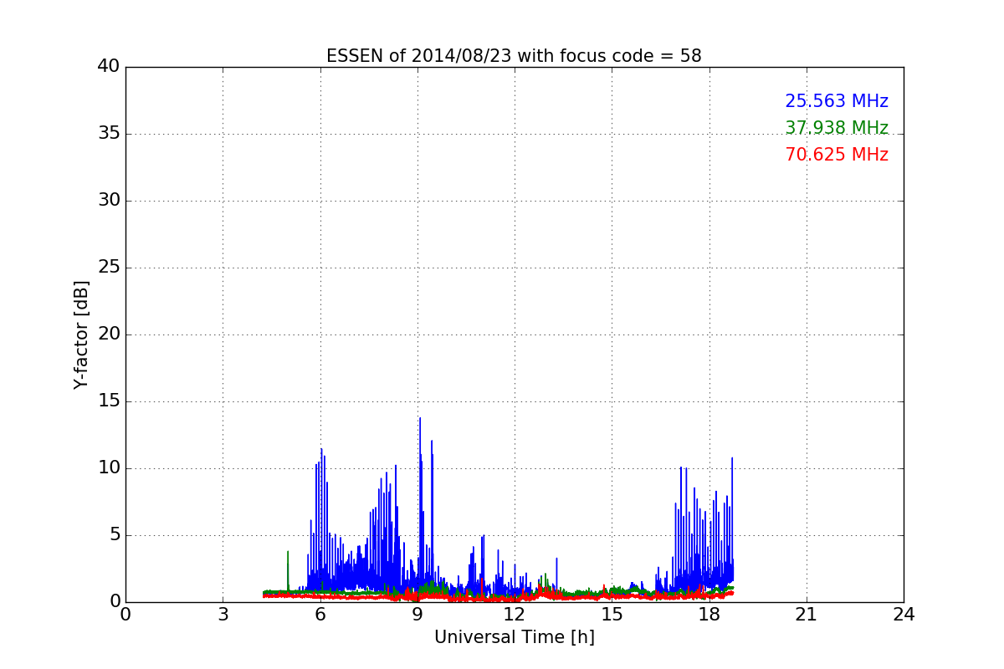
Task: Click the x-axis tick label 9
Action: coord(417,614)
